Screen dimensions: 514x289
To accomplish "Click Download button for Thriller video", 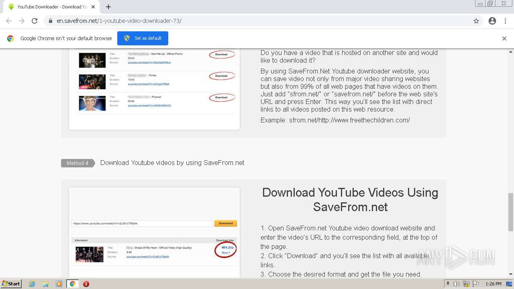I will [x=221, y=76].
